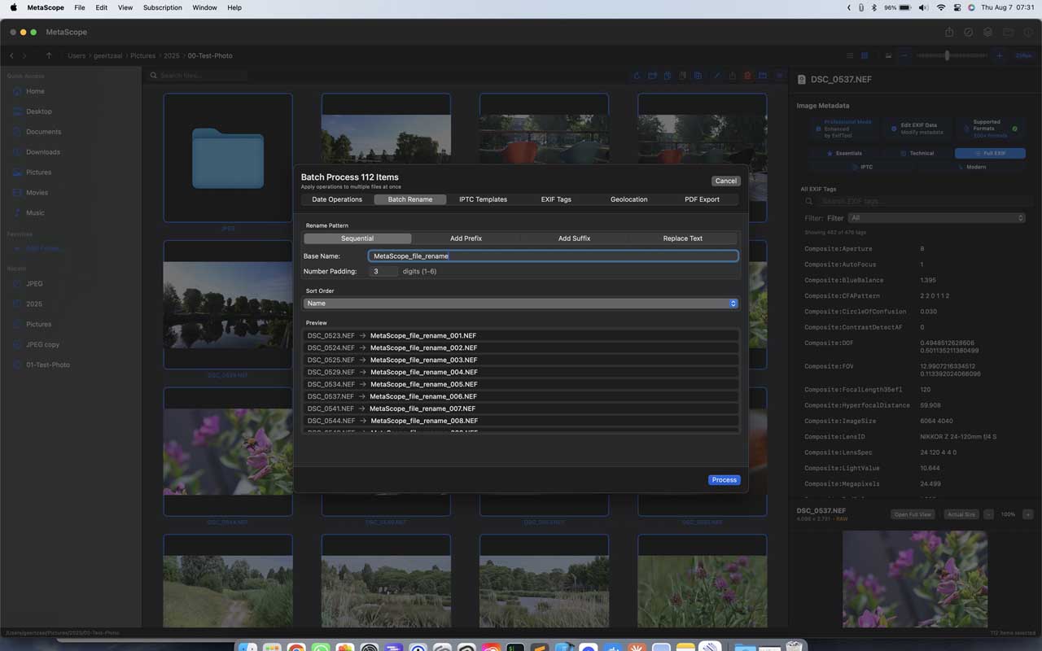1042x651 pixels.
Task: Select the Replace Text rename pattern
Action: (682, 238)
